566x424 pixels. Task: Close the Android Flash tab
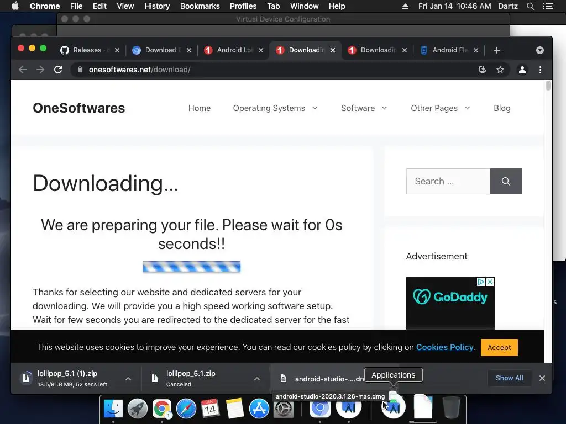(476, 50)
